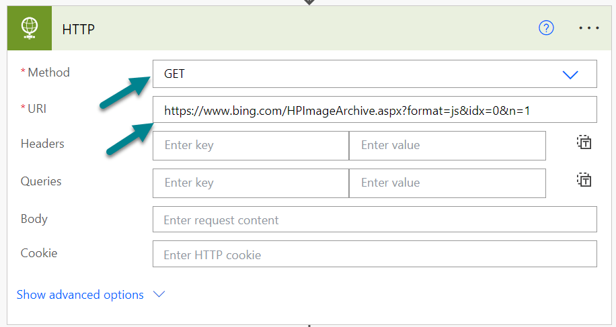The height and width of the screenshot is (327, 616).
Task: Switch Headers to text mode icon
Action: point(584,142)
